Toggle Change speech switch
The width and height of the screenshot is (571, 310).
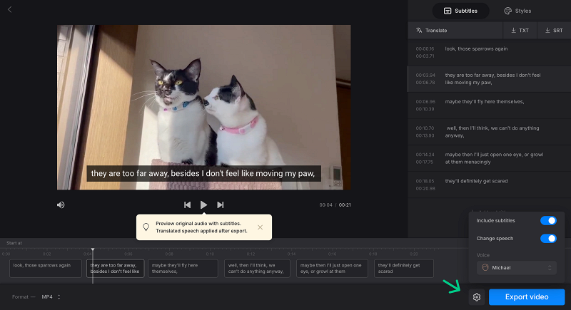point(548,238)
